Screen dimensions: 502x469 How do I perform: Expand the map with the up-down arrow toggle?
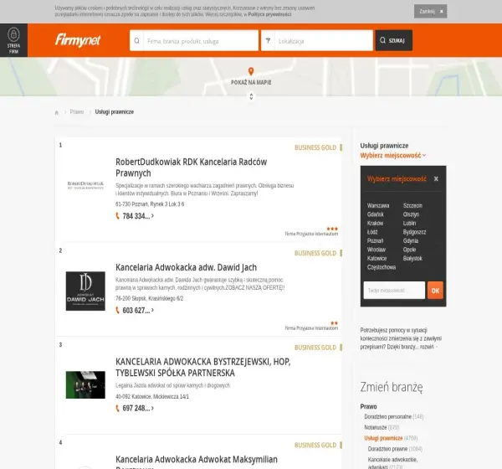pyautogui.click(x=251, y=96)
